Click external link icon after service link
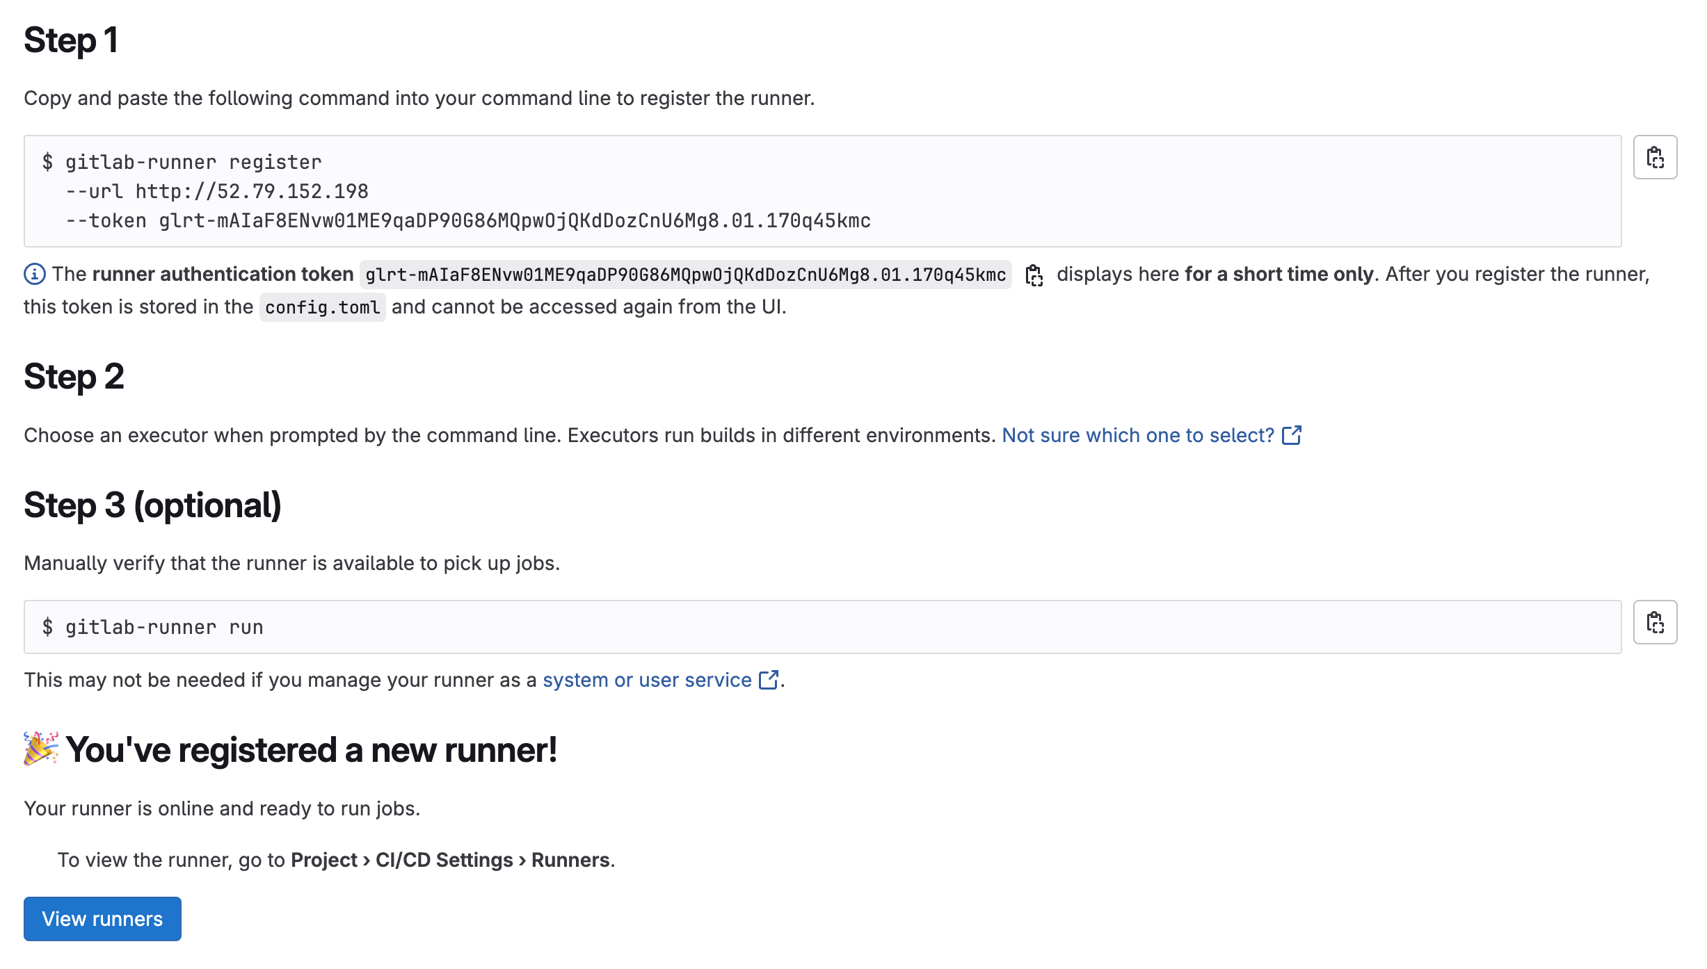Viewport: 1707px width, 969px height. pyautogui.click(x=769, y=680)
